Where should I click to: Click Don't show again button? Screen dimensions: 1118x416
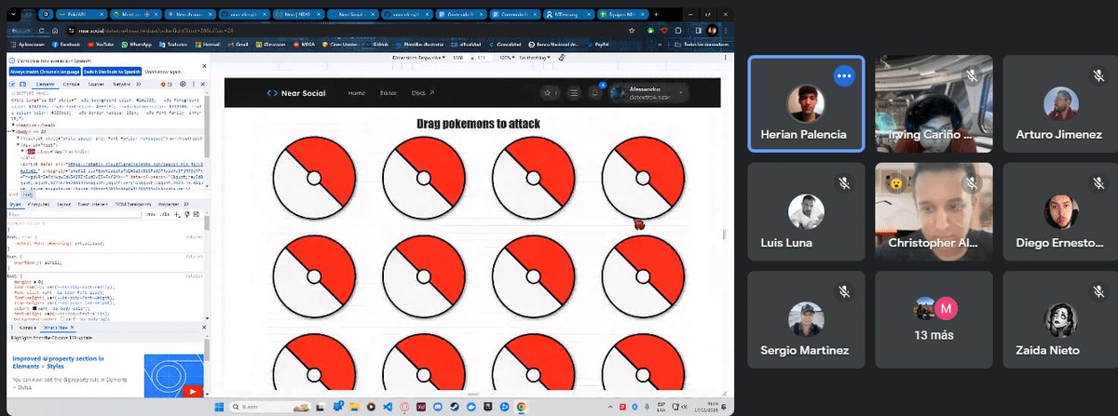pyautogui.click(x=163, y=72)
